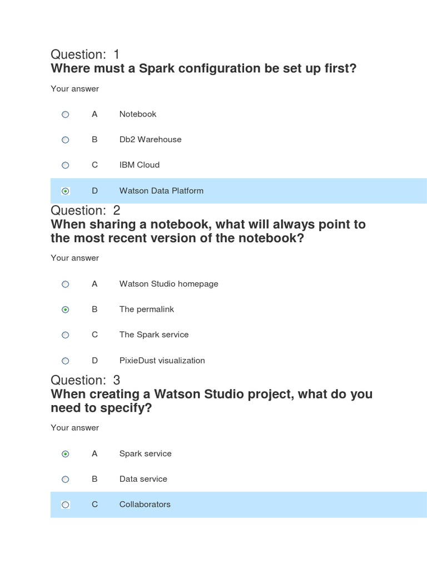Pick the IBM Cloud radio button
The height and width of the screenshot is (569, 427).
tap(66, 165)
